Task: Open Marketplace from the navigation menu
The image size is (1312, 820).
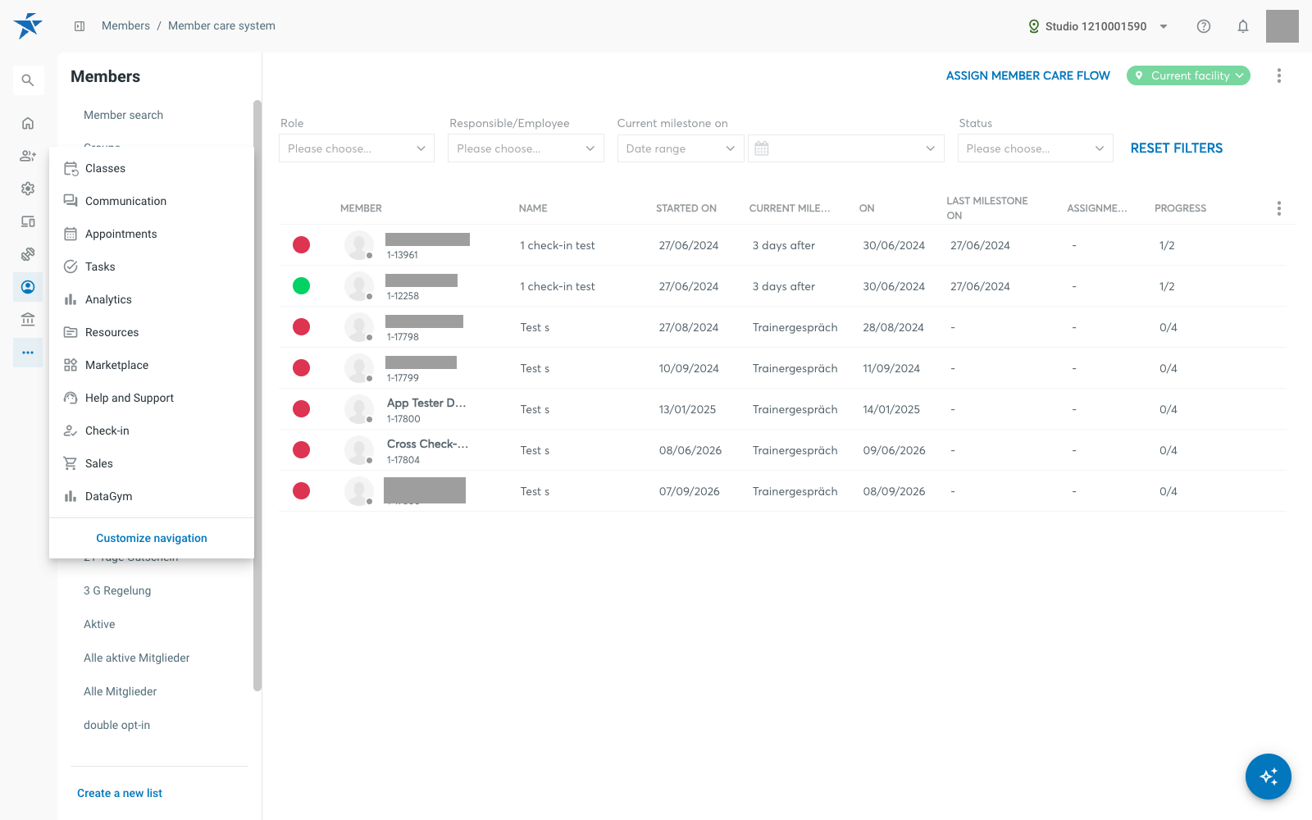Action: click(x=152, y=365)
